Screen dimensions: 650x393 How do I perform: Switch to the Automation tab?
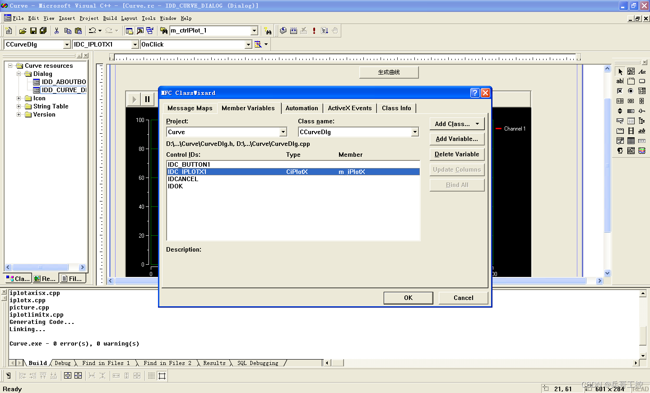point(302,108)
